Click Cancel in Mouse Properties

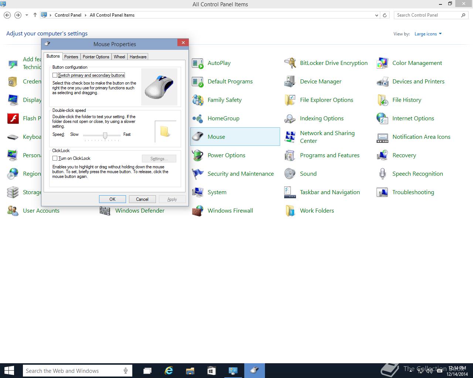click(142, 199)
